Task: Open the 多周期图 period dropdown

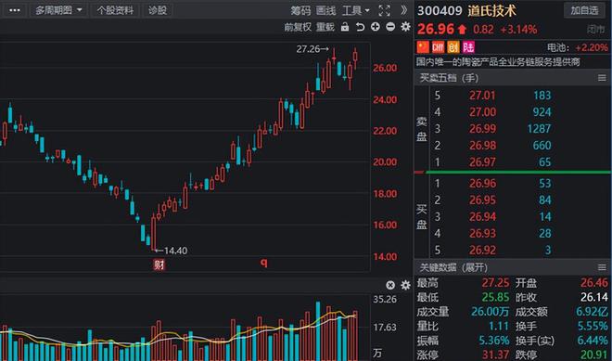Action: point(59,10)
